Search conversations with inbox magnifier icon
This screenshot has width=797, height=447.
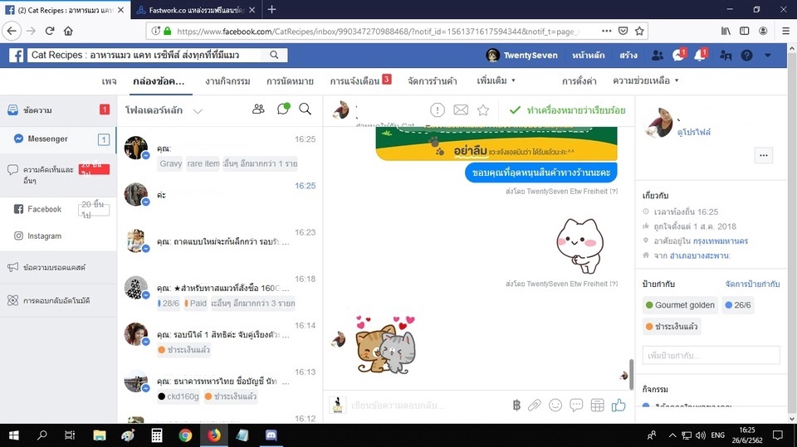[305, 109]
